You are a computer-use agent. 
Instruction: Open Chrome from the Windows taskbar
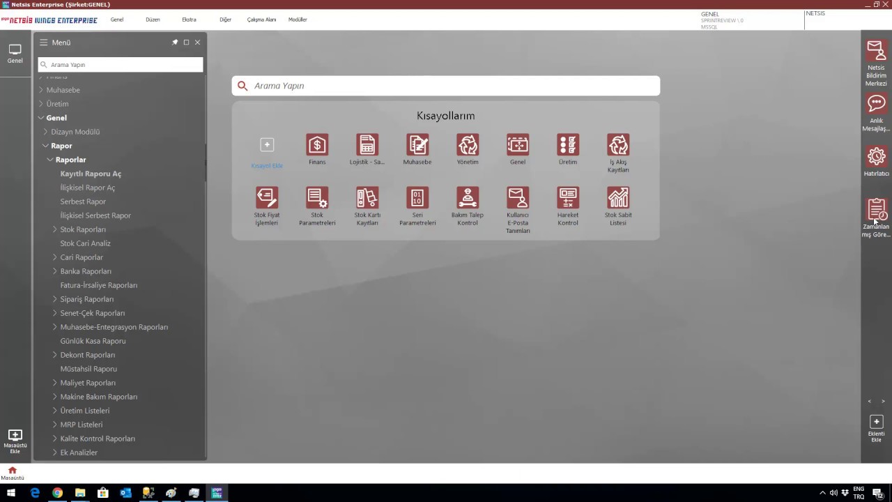57,493
